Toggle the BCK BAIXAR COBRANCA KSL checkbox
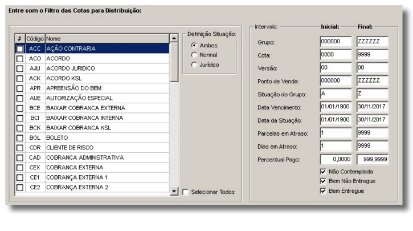Viewport: 413px width, 231px height. (x=20, y=128)
